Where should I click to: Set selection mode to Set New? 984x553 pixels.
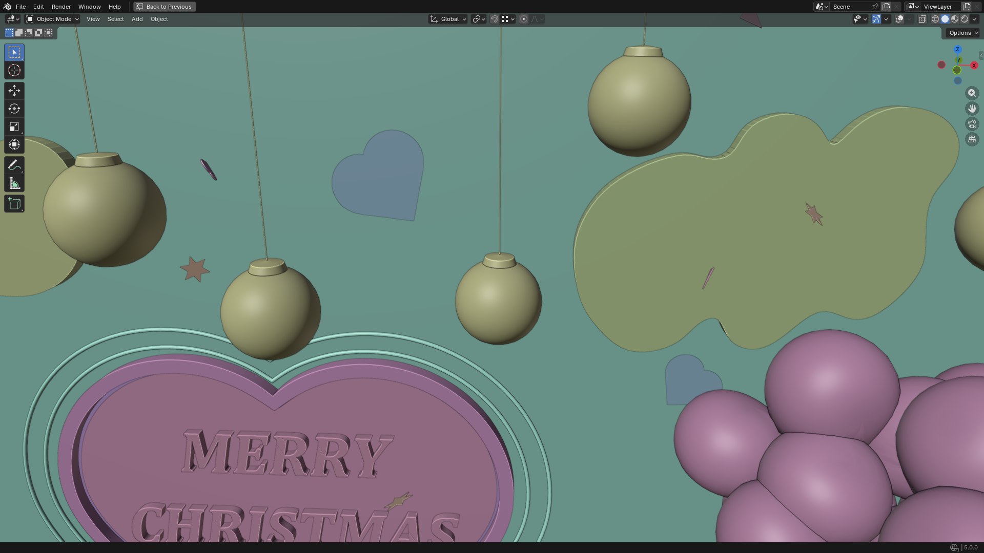pyautogui.click(x=9, y=33)
